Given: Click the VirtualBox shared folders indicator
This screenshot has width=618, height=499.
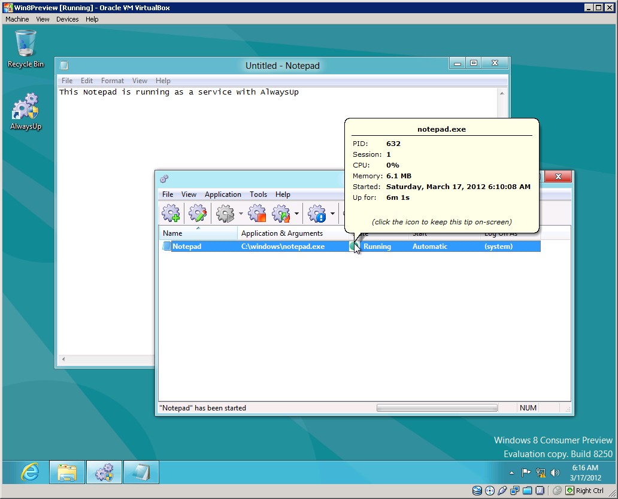Looking at the screenshot, I should pos(528,491).
